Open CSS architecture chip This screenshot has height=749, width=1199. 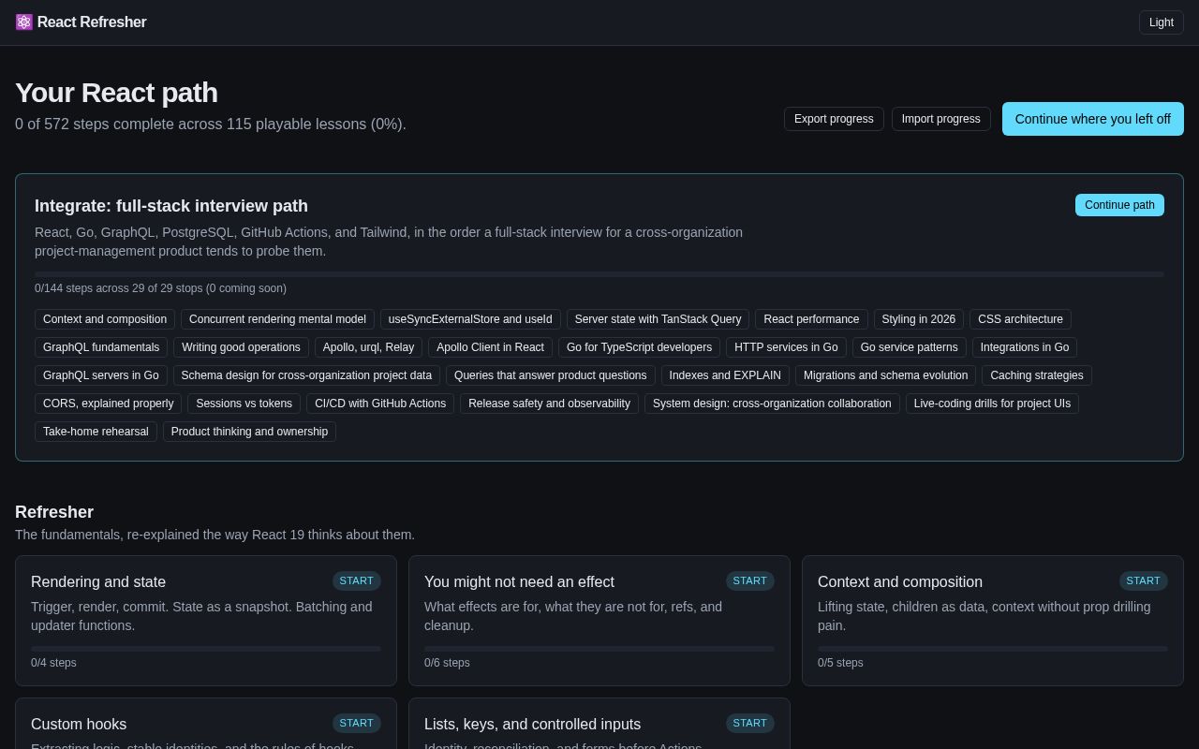tap(1020, 319)
